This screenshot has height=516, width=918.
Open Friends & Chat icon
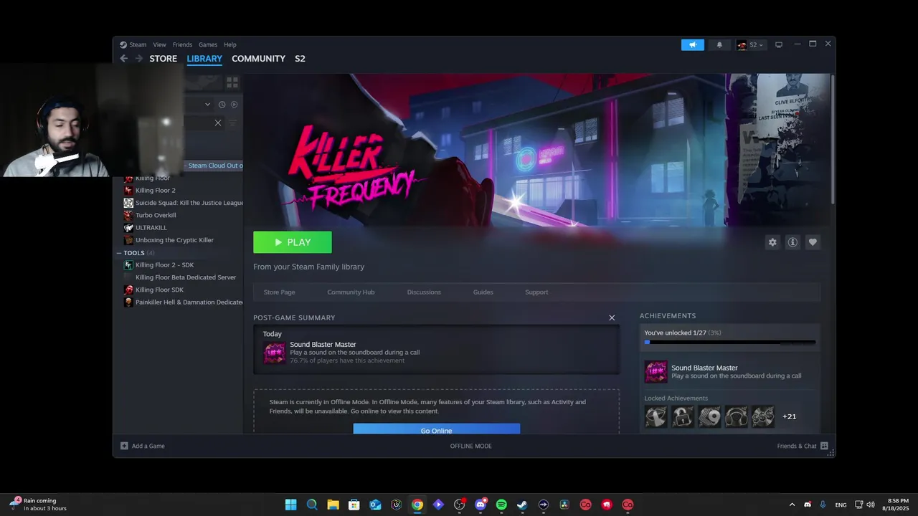(824, 446)
